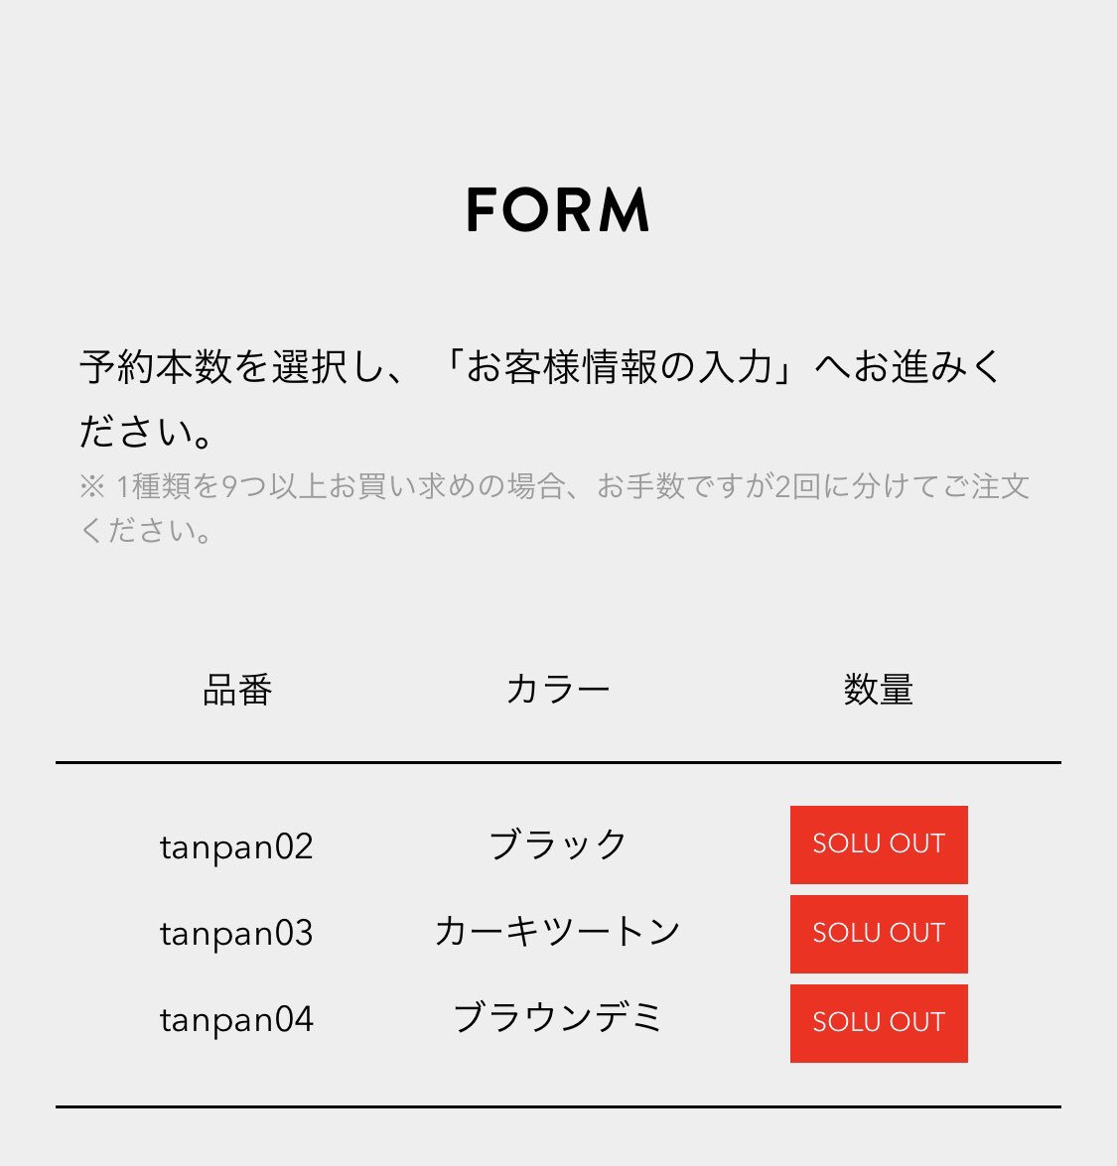Screen dimensions: 1117x1166
Task: Select the tanpan04 product number
Action: (236, 1019)
